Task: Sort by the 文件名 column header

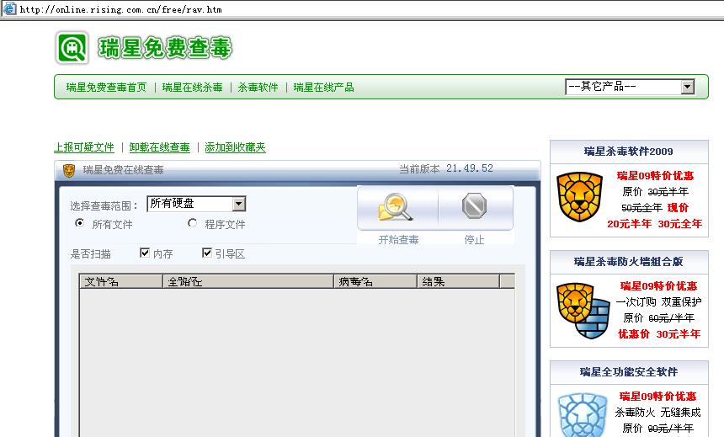Action: pos(121,281)
